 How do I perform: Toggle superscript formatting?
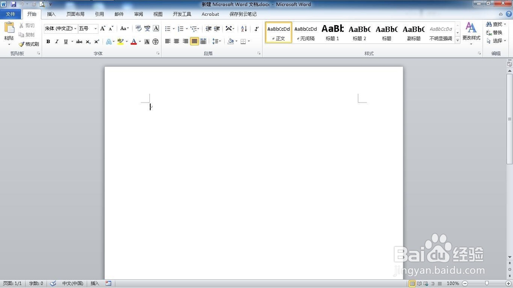(96, 42)
